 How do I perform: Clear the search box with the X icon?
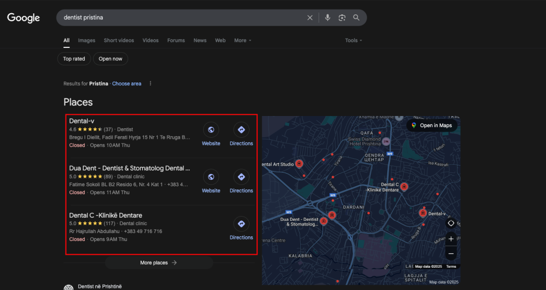click(310, 18)
